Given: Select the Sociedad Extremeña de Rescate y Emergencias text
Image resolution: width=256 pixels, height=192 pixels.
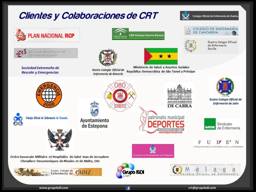Looking at the screenshot, I should pos(40,70).
